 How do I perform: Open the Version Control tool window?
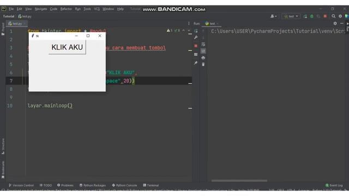pos(21,185)
